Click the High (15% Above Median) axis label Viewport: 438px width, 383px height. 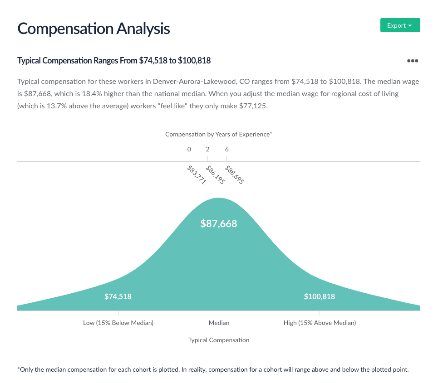(320, 323)
